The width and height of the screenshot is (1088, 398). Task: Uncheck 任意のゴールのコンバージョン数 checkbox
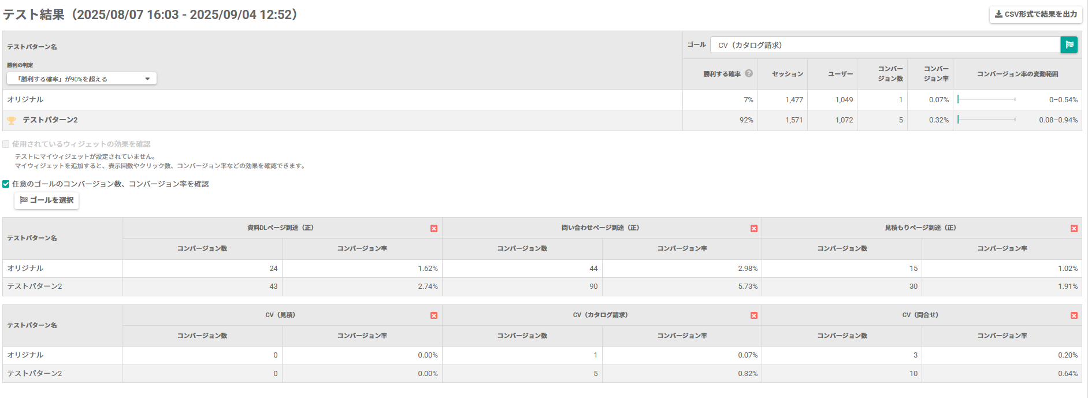coord(6,184)
